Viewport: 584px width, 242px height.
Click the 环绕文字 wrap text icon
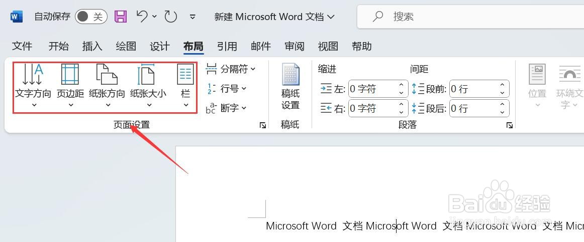coord(570,74)
